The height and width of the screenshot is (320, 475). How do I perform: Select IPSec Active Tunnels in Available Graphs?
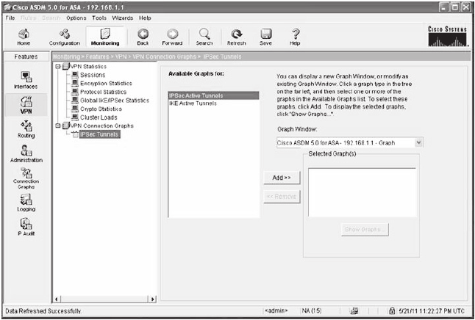point(213,95)
